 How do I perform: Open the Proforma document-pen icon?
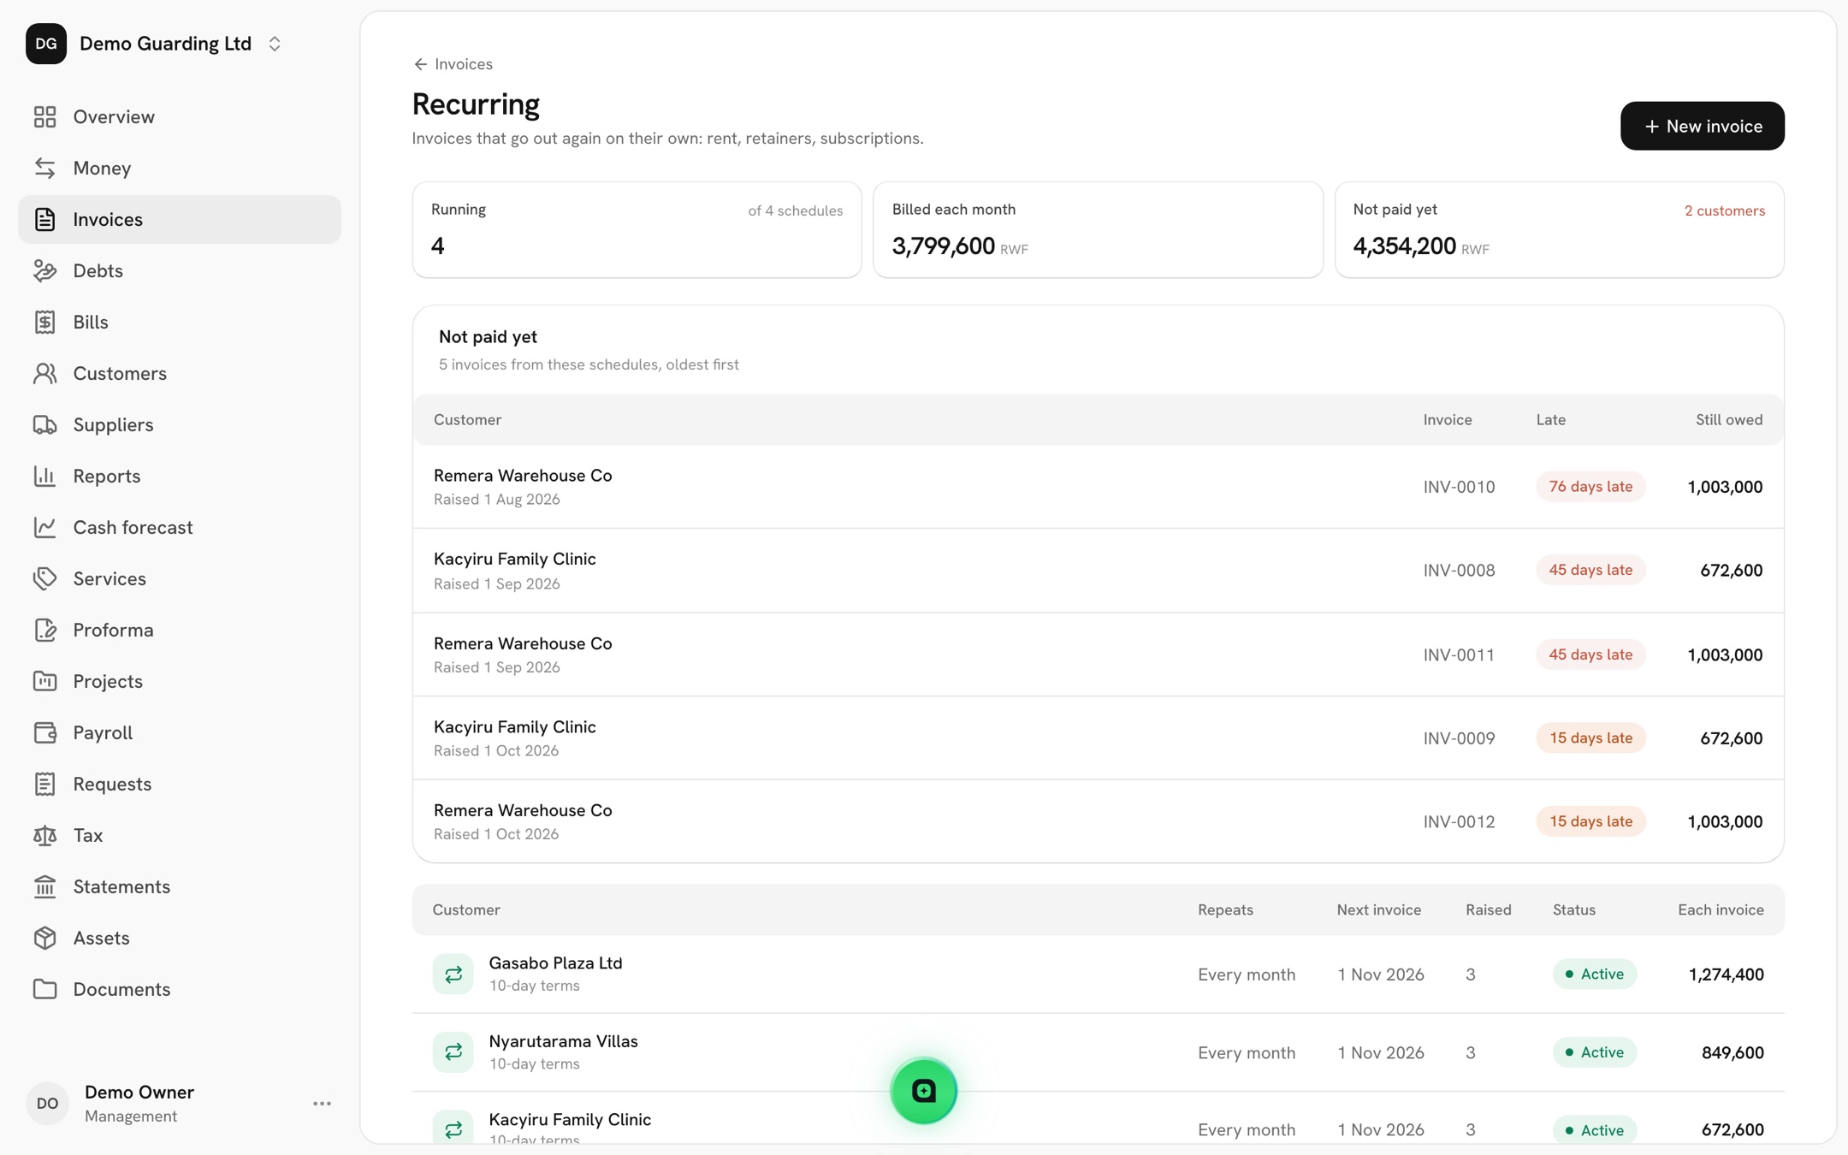pos(44,630)
